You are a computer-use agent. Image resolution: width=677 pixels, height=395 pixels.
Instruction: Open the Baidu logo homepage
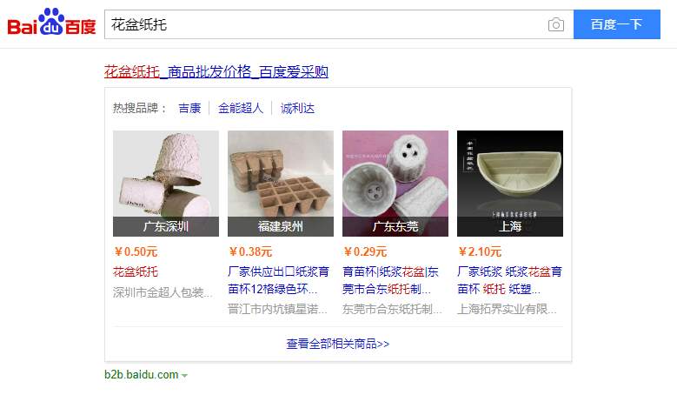[51, 22]
